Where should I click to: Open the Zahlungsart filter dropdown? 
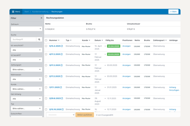(x=26, y=70)
